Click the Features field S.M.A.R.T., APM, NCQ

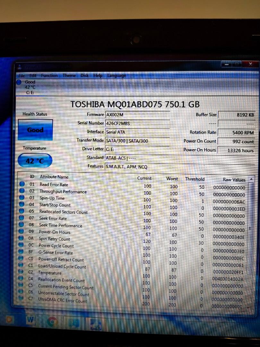(180, 167)
